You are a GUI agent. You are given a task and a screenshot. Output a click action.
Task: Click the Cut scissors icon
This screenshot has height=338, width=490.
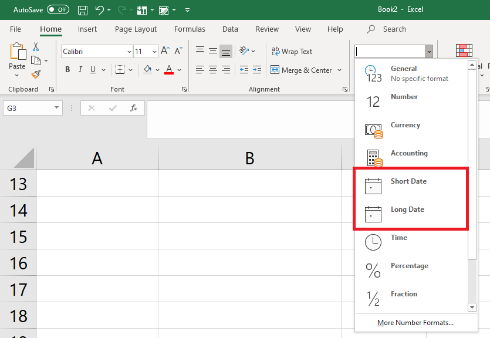pos(36,47)
